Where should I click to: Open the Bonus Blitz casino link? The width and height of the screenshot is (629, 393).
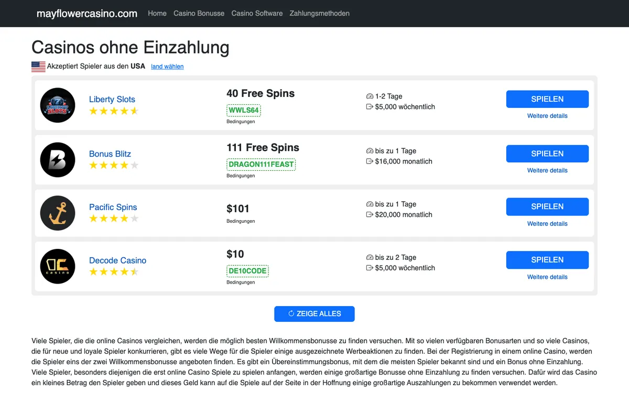click(x=110, y=154)
